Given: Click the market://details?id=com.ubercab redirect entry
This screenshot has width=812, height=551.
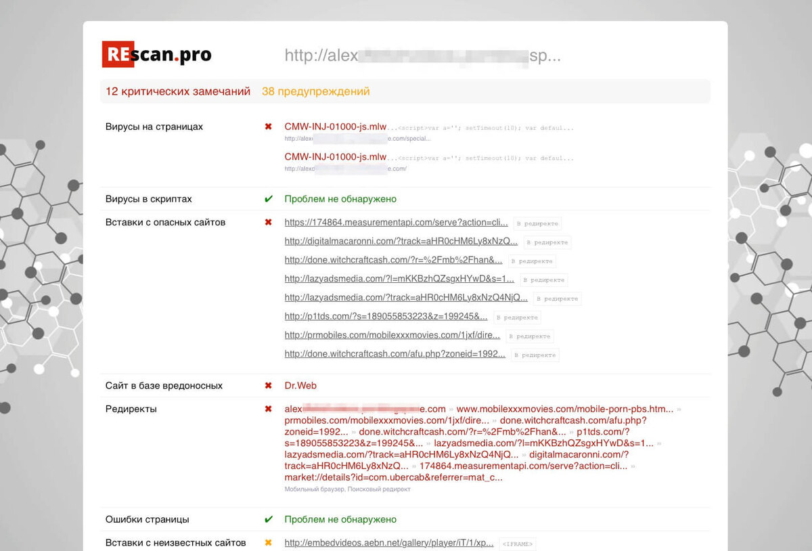Looking at the screenshot, I should point(394,477).
